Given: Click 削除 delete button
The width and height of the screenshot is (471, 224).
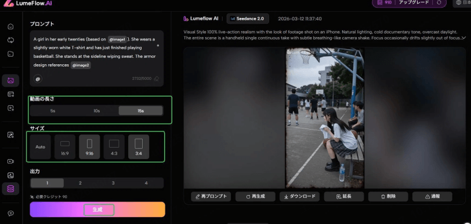Looking at the screenshot, I should tap(388, 196).
